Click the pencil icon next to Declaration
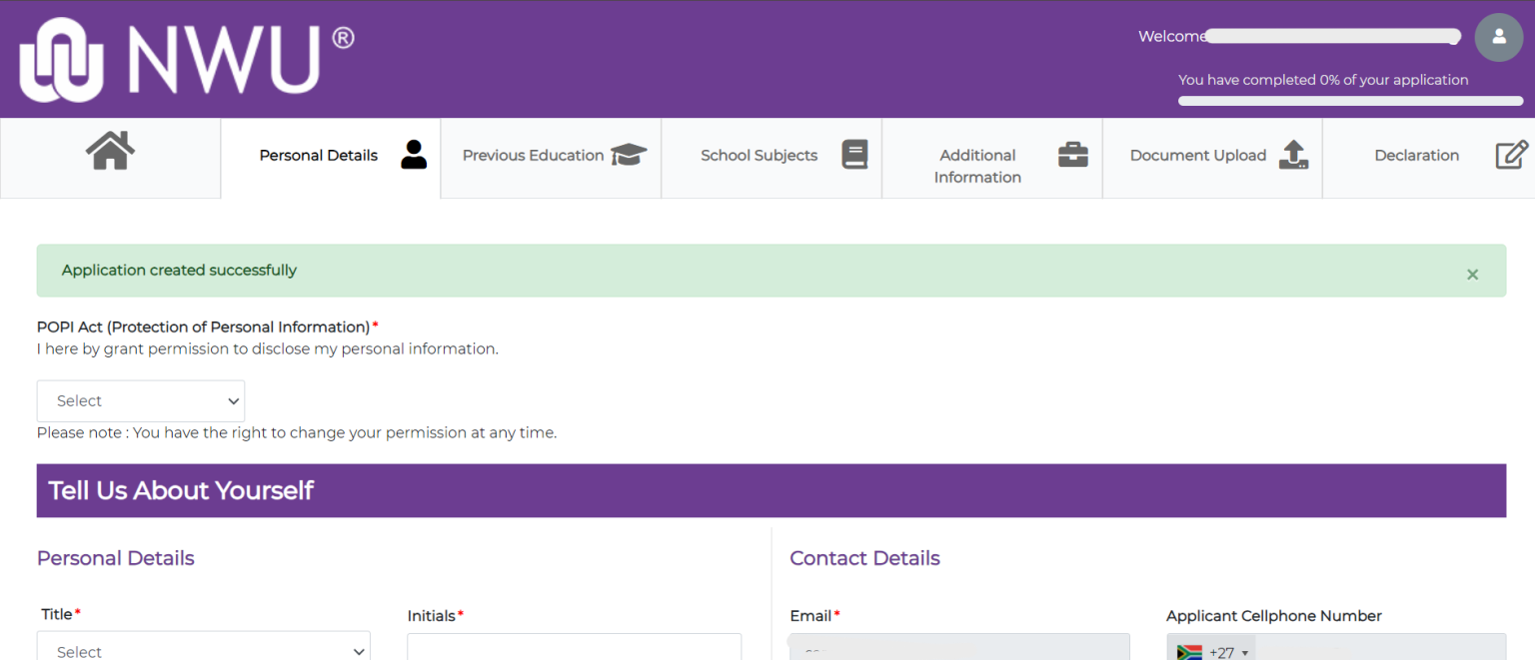The width and height of the screenshot is (1535, 660). point(1511,155)
